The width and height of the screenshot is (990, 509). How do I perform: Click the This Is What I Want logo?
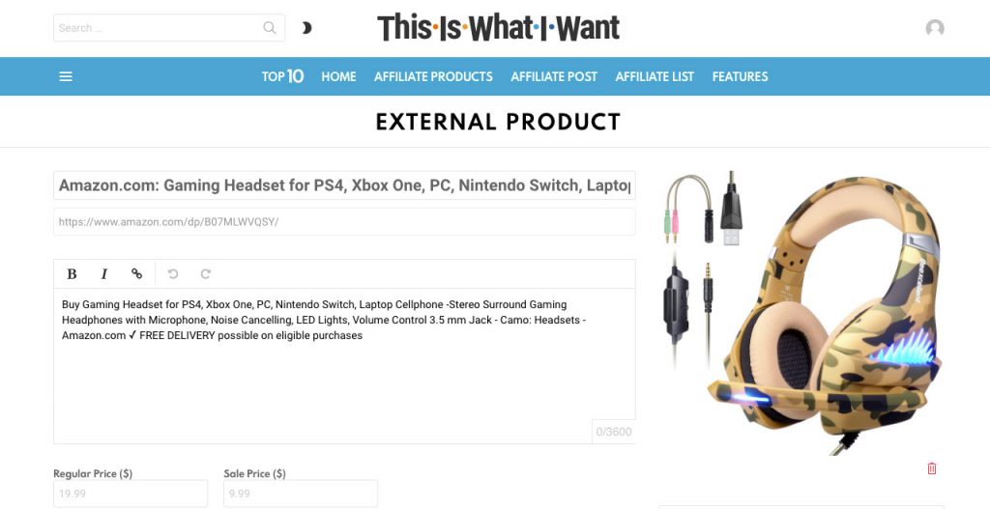coord(498,28)
